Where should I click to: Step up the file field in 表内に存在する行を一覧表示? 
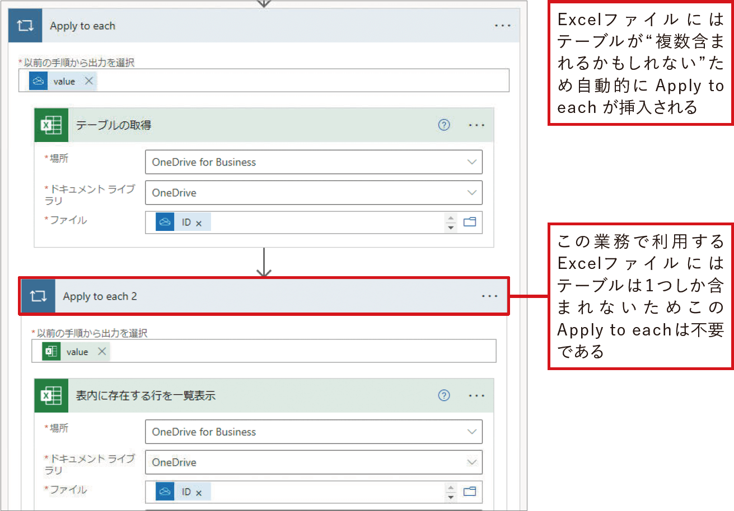(x=451, y=487)
